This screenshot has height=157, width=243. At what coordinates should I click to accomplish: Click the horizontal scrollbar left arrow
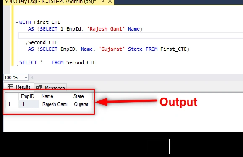click(32, 77)
